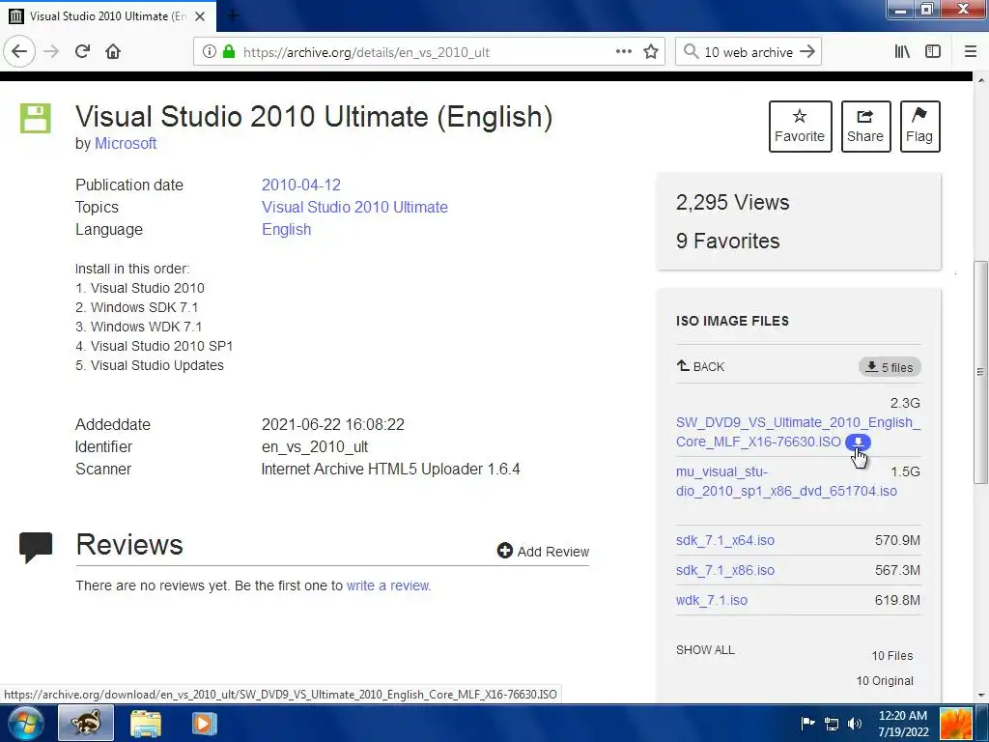The image size is (989, 742).
Task: Click the blue download icon beside X16-76630.ISO
Action: [858, 442]
